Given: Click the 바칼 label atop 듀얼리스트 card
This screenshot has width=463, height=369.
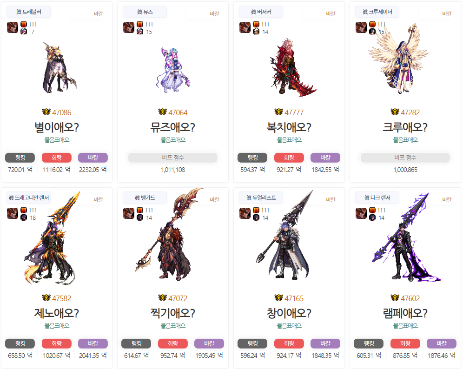Looking at the screenshot, I should coord(331,199).
